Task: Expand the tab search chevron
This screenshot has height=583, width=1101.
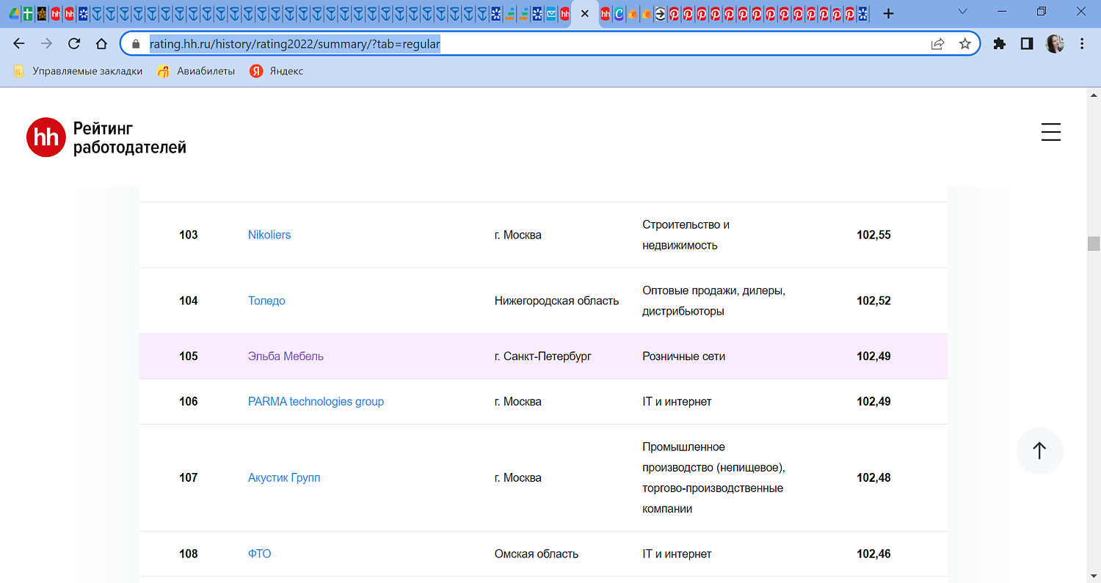Action: point(963,12)
